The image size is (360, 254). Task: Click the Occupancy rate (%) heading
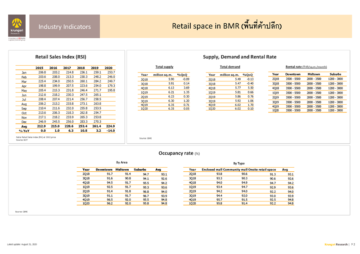click(179, 153)
